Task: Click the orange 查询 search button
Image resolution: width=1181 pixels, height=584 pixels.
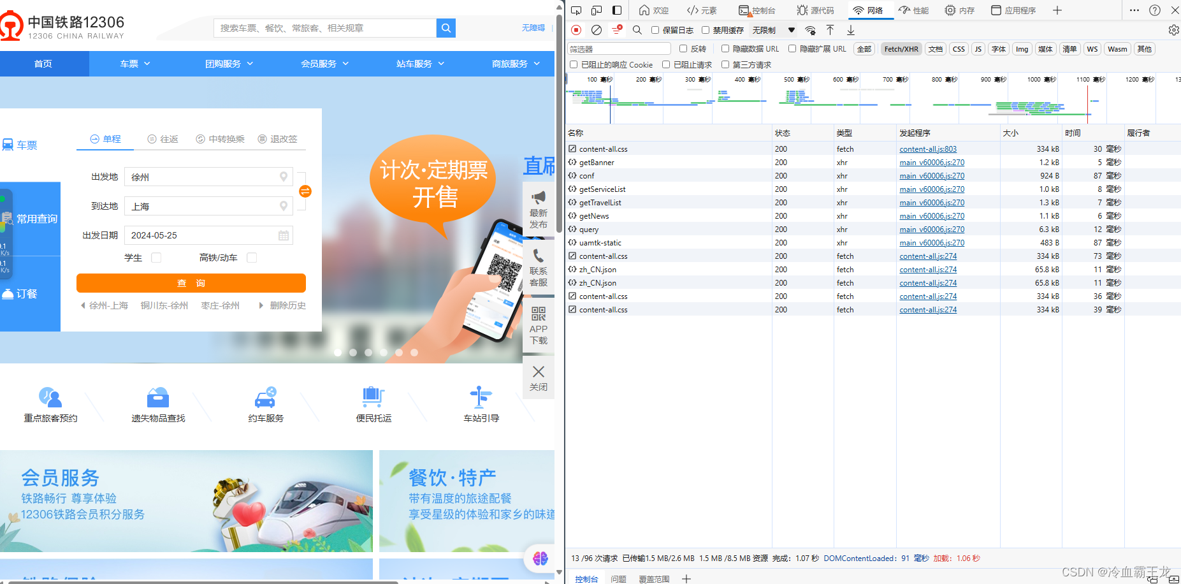Action: pos(191,283)
